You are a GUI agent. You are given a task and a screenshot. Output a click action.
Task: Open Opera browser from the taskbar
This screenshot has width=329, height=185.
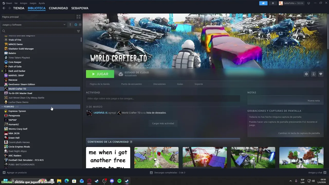[x=89, y=181]
